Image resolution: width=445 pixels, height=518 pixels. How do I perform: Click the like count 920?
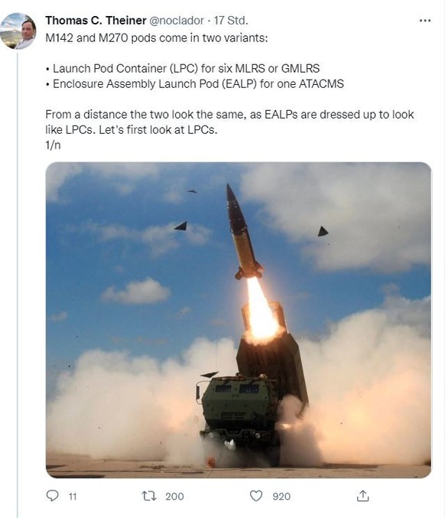(x=281, y=497)
